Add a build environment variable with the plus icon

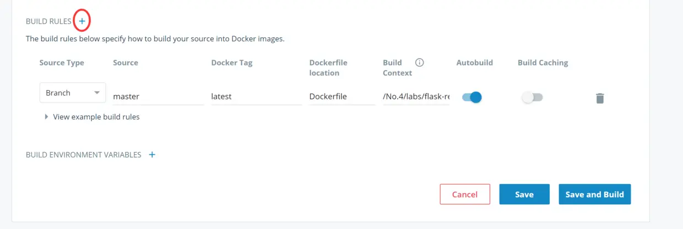click(x=152, y=155)
